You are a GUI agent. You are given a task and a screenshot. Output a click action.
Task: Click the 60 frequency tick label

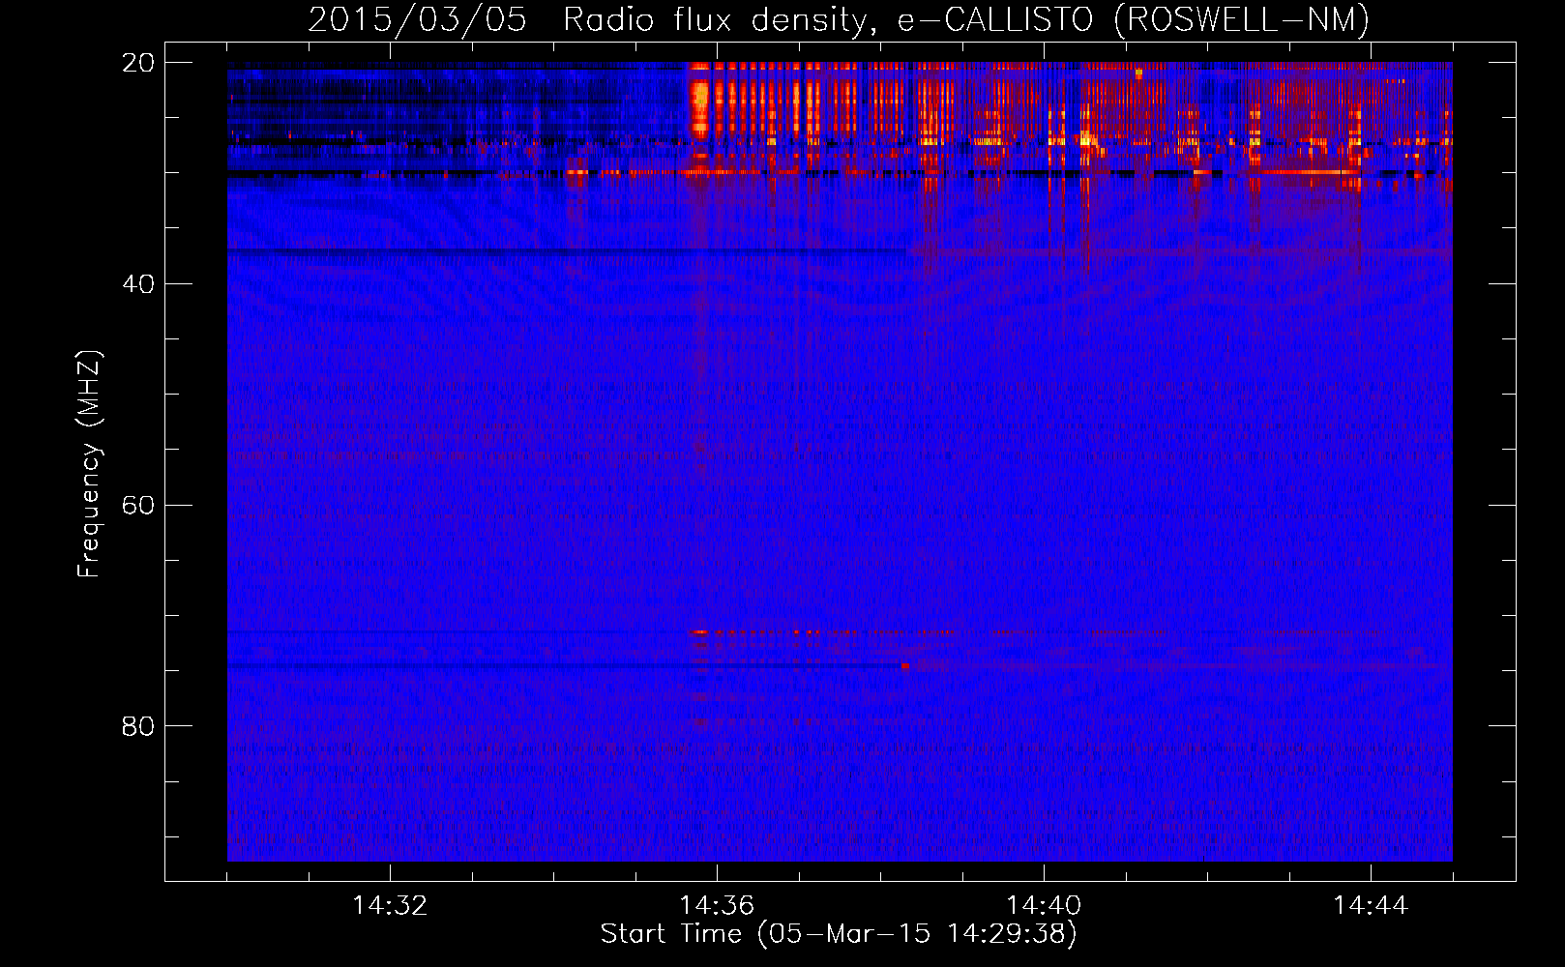tap(138, 505)
